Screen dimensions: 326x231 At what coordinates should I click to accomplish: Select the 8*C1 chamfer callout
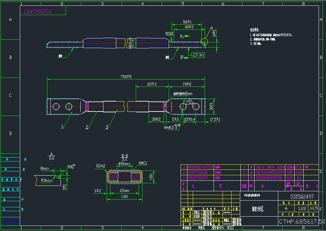(143, 163)
